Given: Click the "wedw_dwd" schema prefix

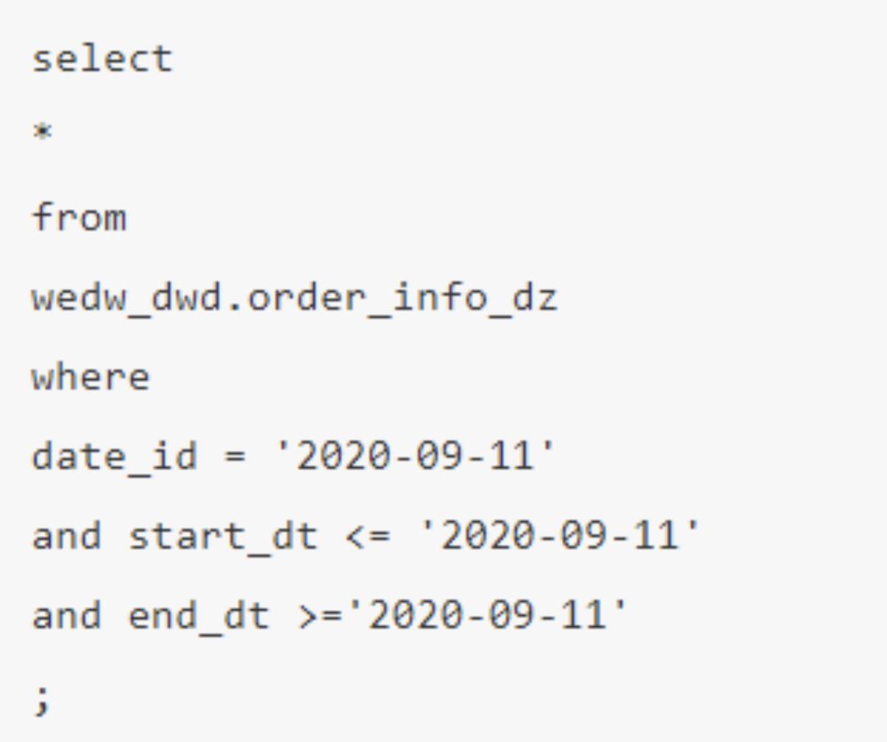Looking at the screenshot, I should [x=126, y=297].
